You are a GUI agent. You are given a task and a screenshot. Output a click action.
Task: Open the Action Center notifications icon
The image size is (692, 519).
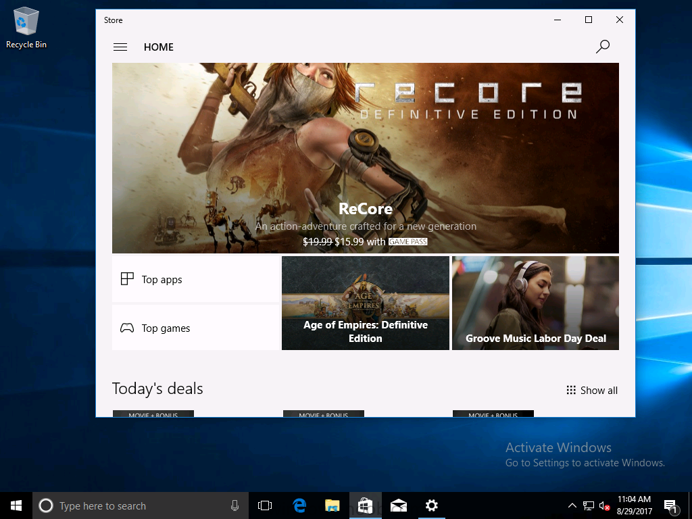click(x=671, y=505)
